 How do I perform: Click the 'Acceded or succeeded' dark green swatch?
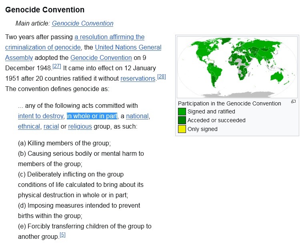tap(182, 120)
